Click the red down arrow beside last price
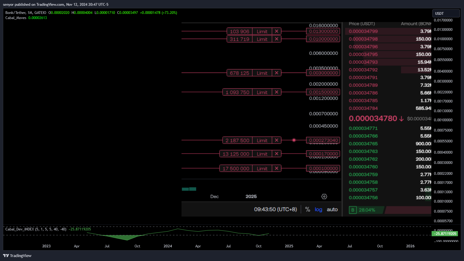This screenshot has height=261, width=464. click(x=401, y=119)
